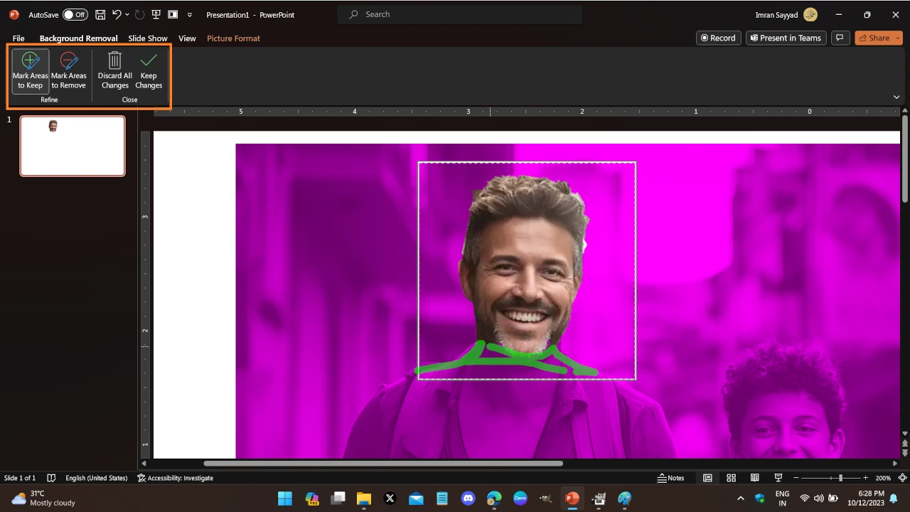Open Microsoft Edge from the taskbar
This screenshot has height=512, width=910.
coord(494,498)
